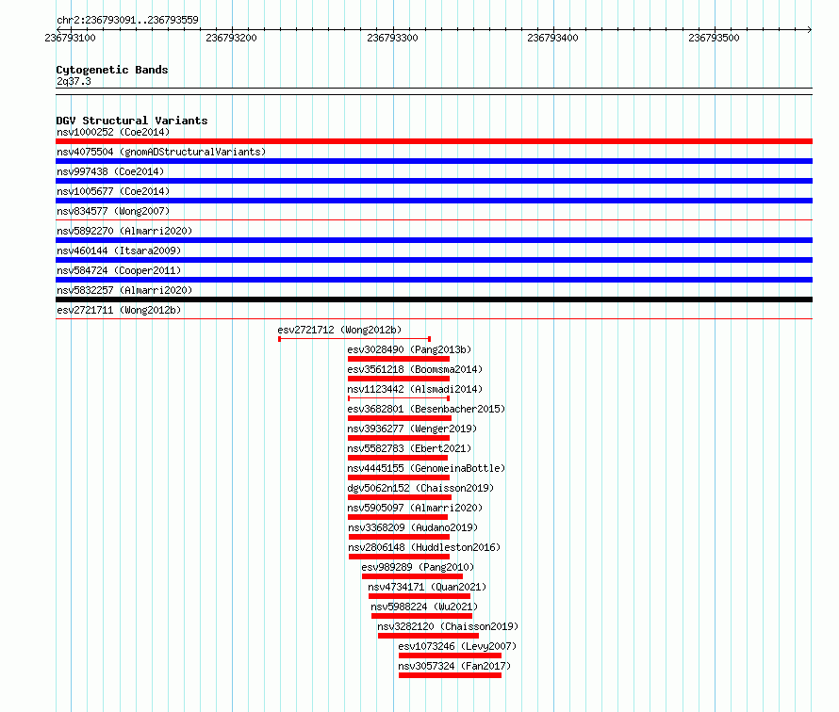
Task: Open nsv3368209 (Audano2019) variant
Action: [413, 527]
